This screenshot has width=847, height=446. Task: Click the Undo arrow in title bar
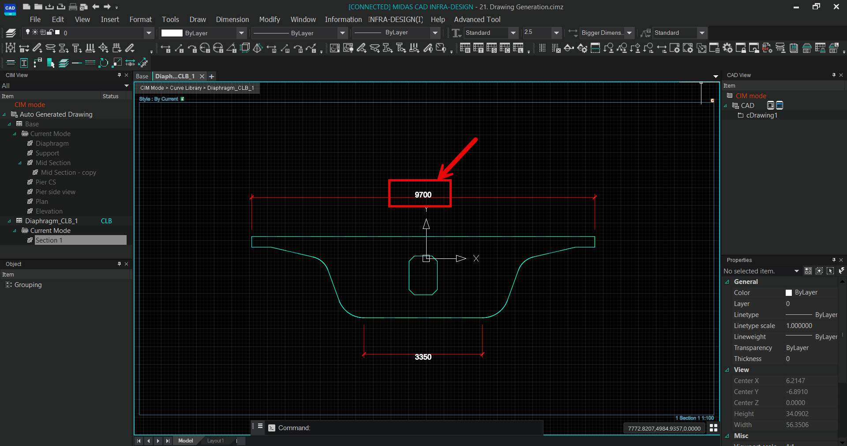click(95, 7)
